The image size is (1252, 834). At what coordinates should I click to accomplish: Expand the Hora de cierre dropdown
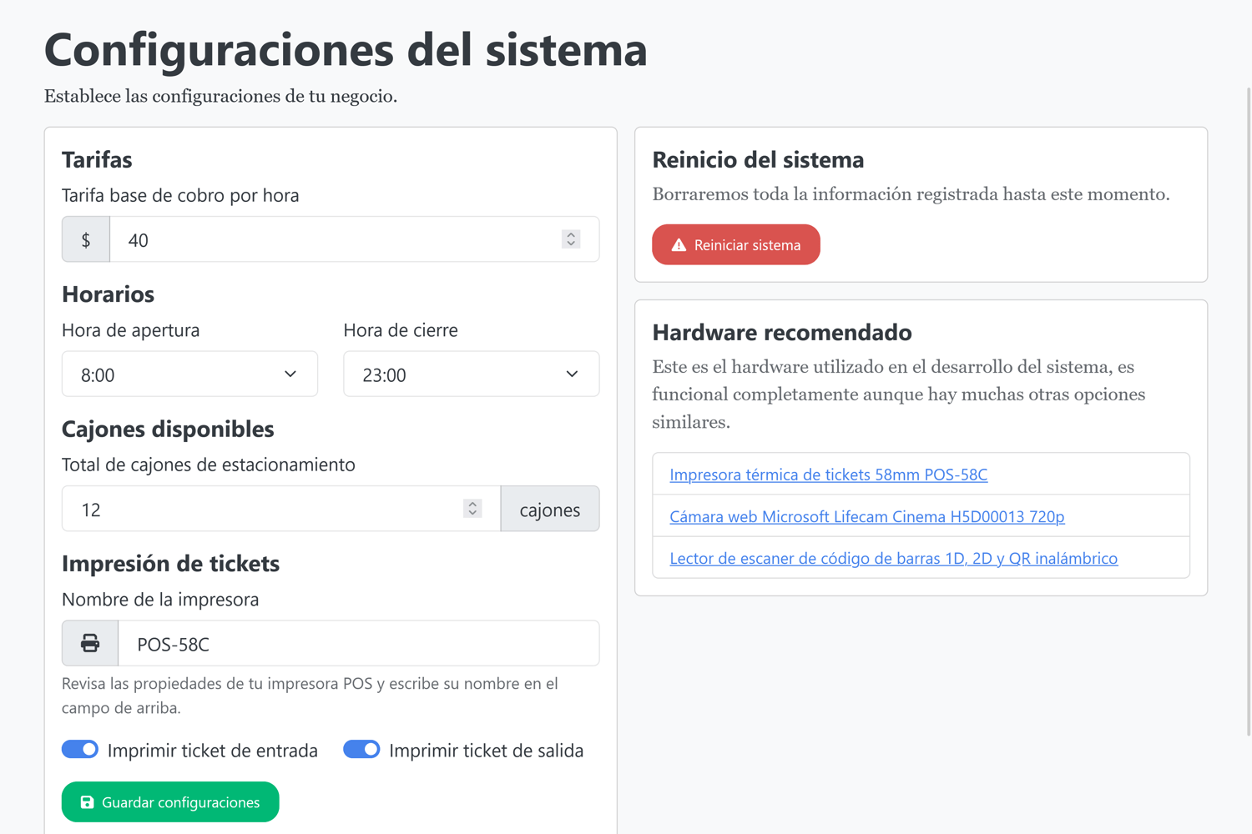point(471,374)
